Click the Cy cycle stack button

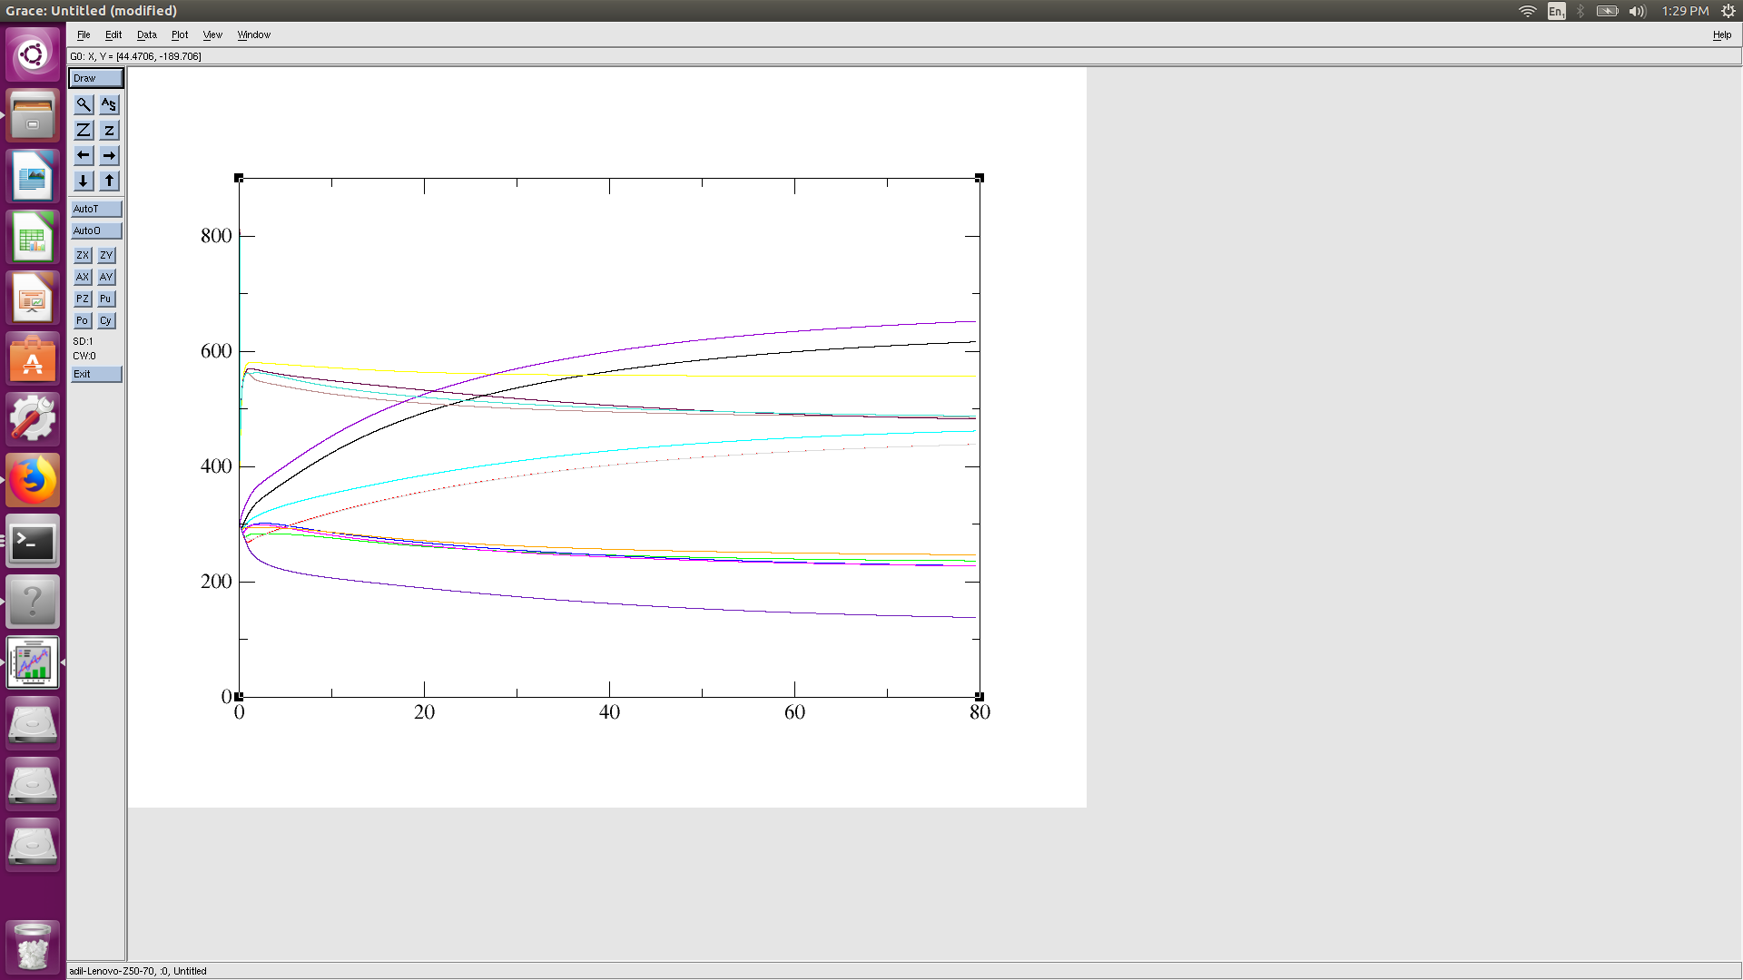(x=106, y=320)
